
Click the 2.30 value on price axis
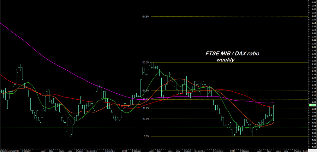(314, 64)
